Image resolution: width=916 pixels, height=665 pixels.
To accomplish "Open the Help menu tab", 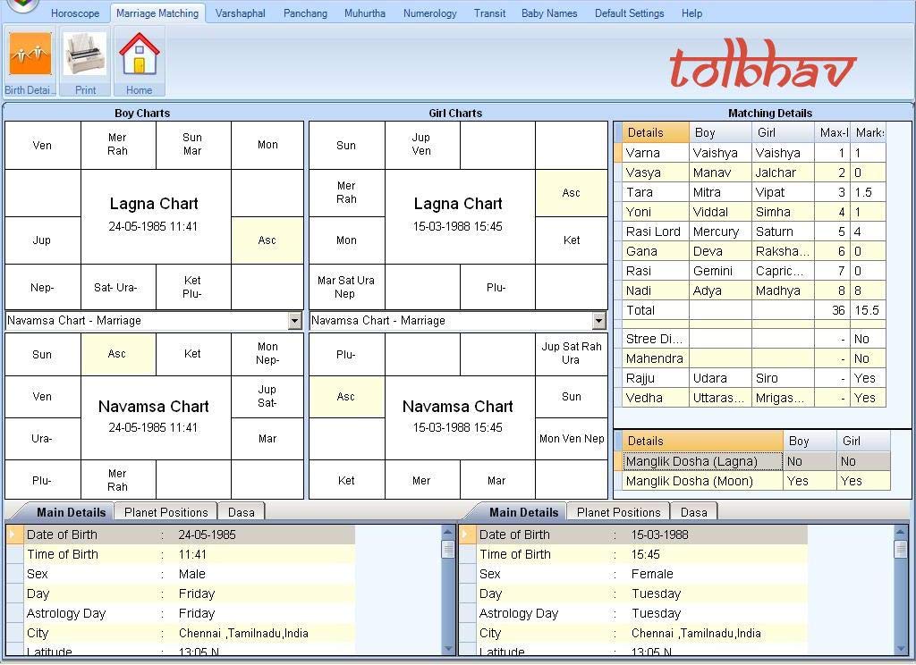I will click(x=691, y=13).
